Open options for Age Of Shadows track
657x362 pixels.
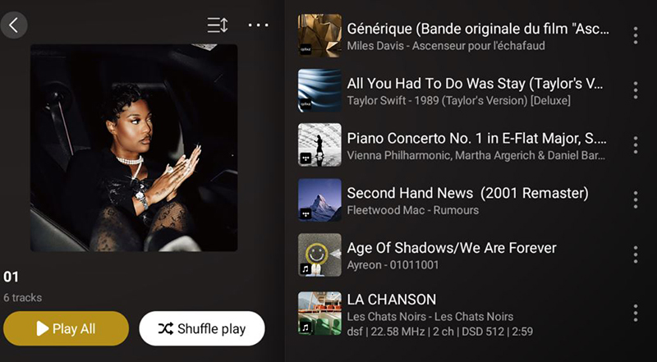point(635,254)
